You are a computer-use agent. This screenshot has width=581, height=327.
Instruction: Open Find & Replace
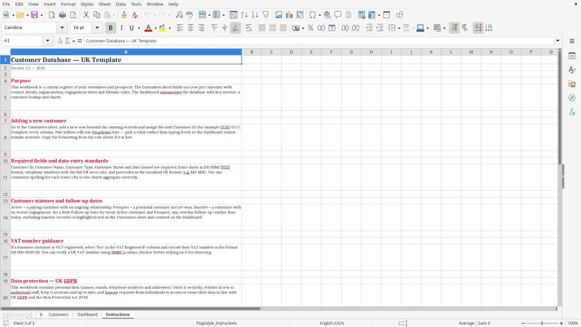point(179,15)
